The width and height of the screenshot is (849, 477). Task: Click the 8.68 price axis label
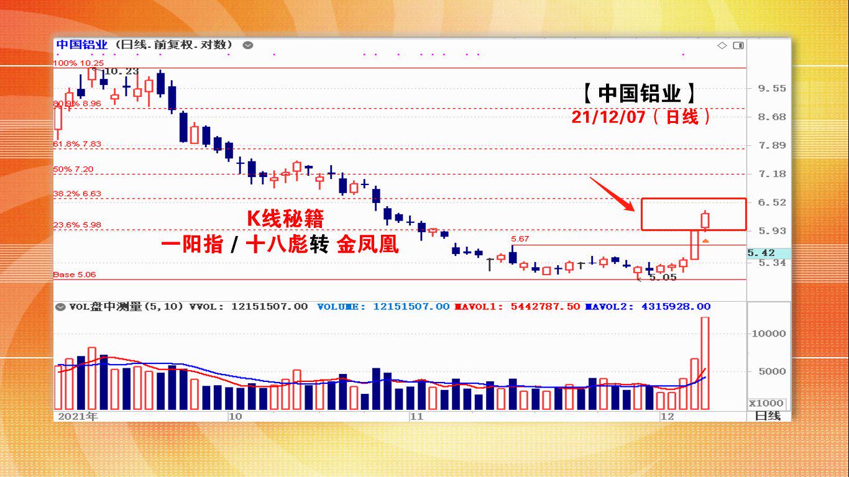pos(772,117)
